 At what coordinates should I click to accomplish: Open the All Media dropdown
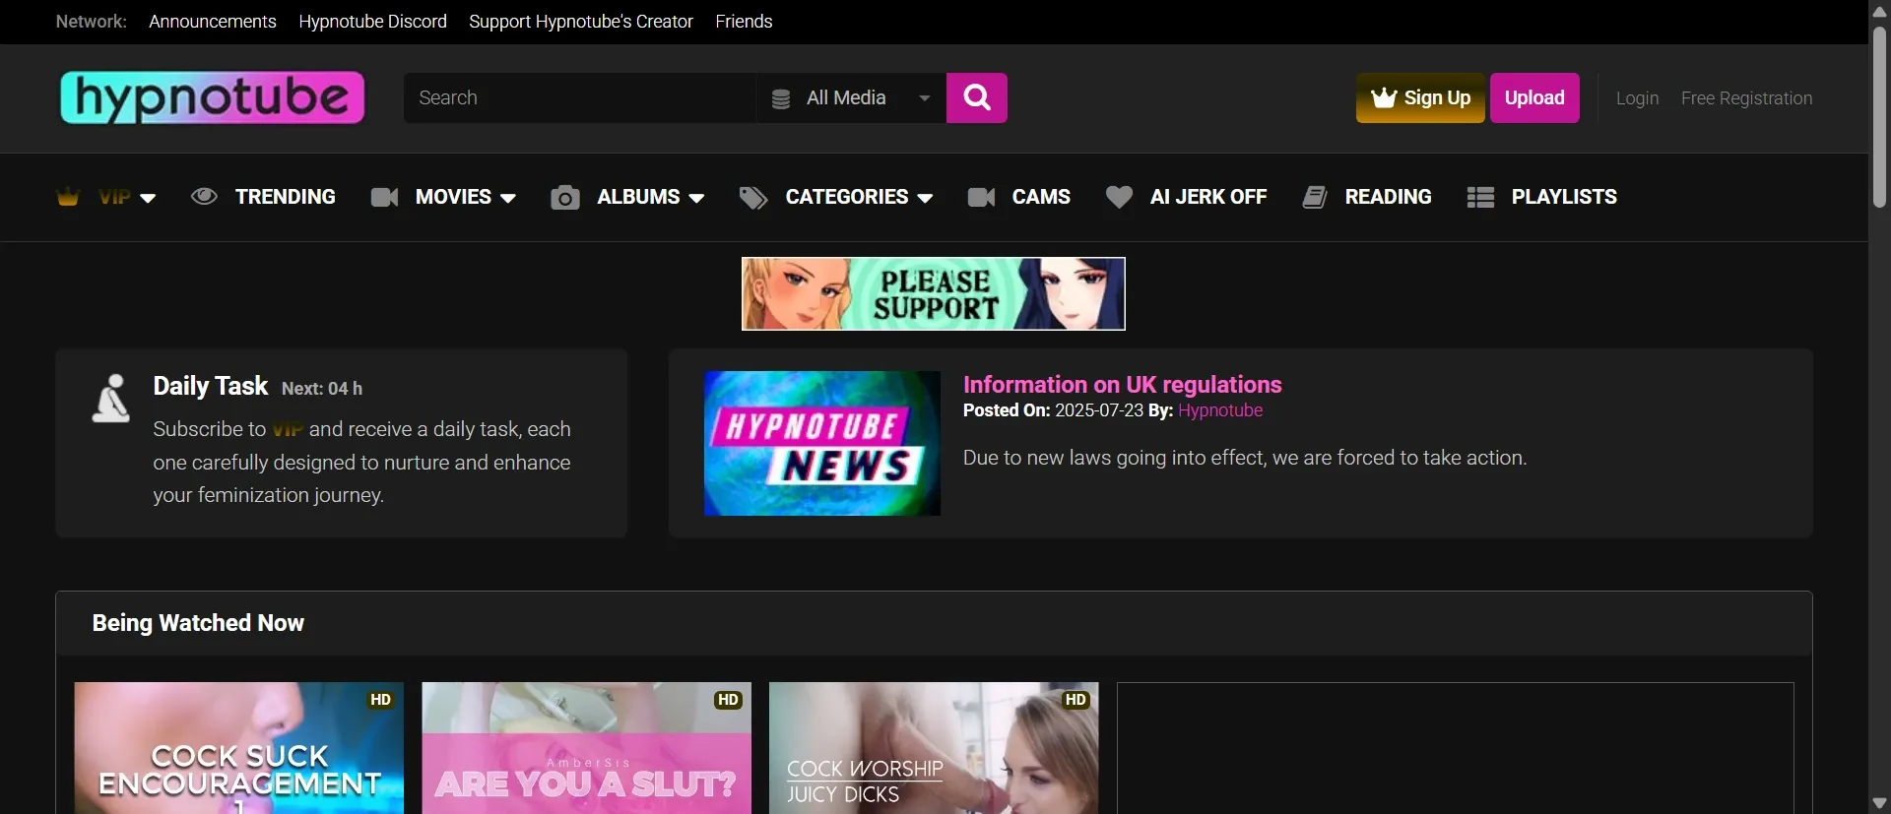(852, 97)
